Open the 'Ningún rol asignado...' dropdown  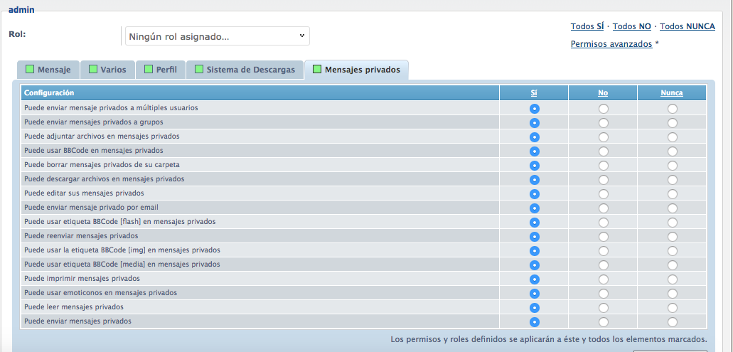(x=217, y=36)
